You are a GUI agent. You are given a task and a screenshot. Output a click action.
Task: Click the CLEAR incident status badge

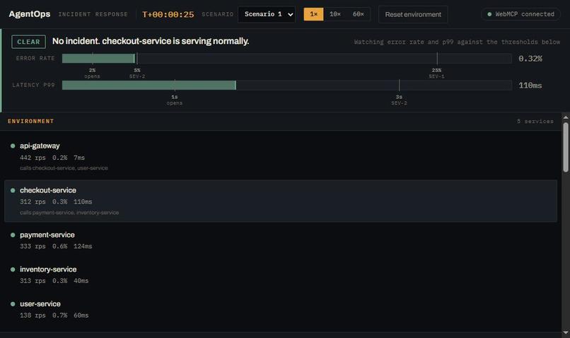(x=28, y=42)
